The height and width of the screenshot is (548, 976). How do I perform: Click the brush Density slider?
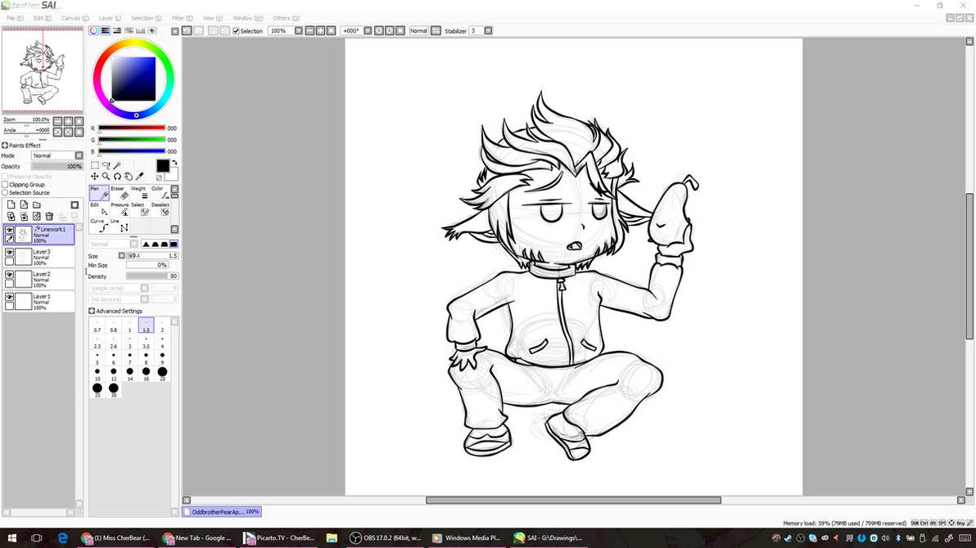[x=151, y=276]
